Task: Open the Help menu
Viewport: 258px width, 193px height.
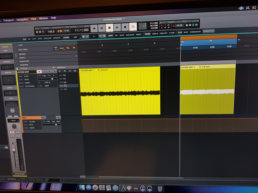Action: 53,18
